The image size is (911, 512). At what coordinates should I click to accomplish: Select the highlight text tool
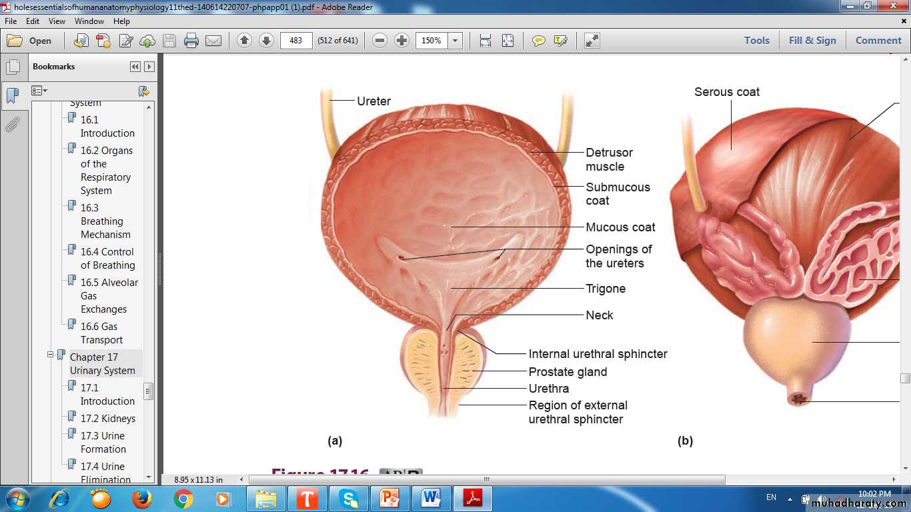pyautogui.click(x=560, y=41)
